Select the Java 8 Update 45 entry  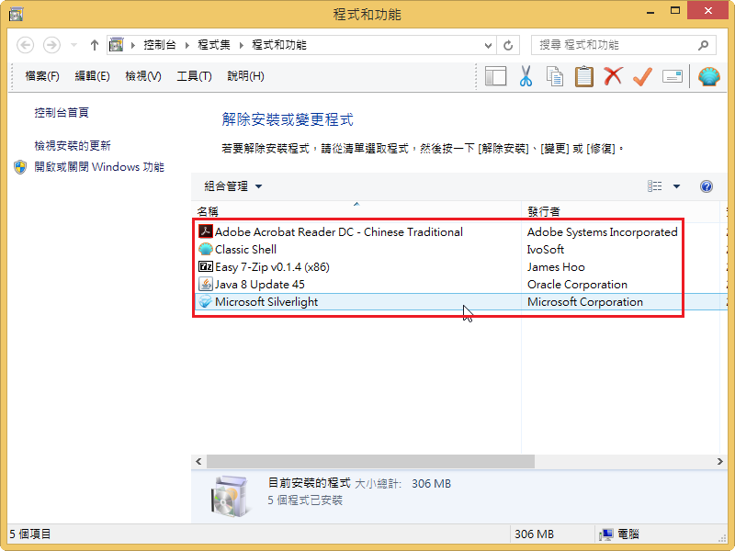[260, 284]
